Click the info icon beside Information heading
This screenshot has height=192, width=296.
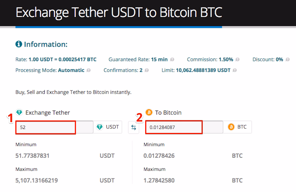tap(19, 44)
